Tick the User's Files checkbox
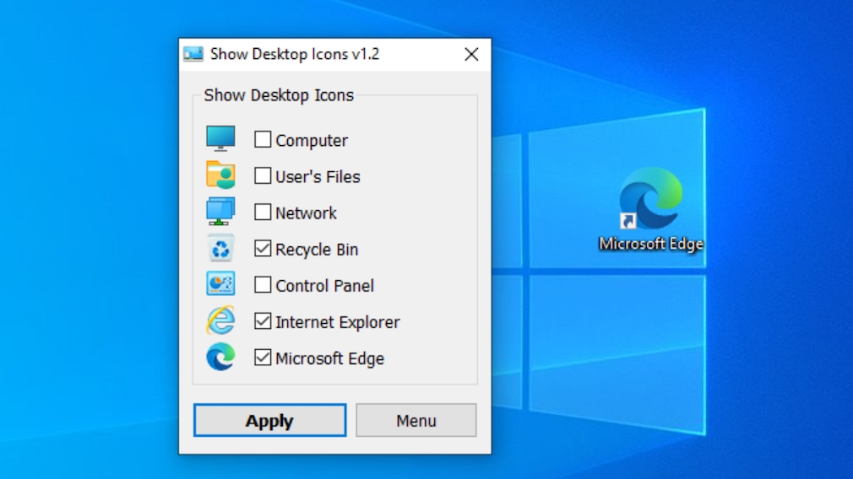The width and height of the screenshot is (853, 479). 263,176
